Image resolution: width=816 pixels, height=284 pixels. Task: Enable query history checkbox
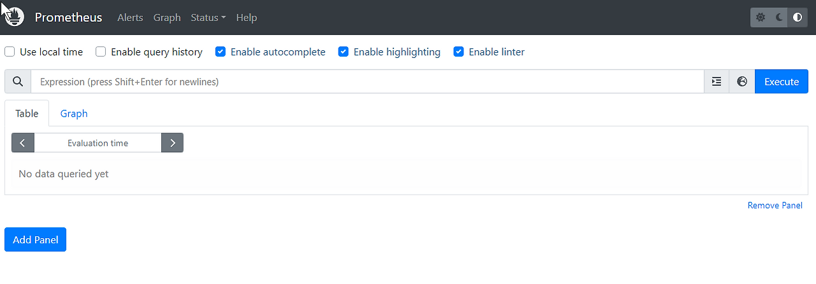click(x=101, y=52)
